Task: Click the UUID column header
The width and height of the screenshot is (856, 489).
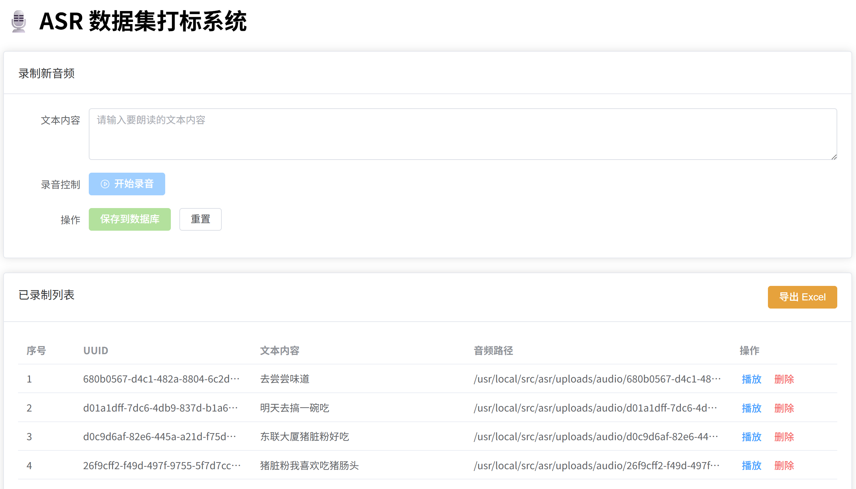Action: (96, 351)
